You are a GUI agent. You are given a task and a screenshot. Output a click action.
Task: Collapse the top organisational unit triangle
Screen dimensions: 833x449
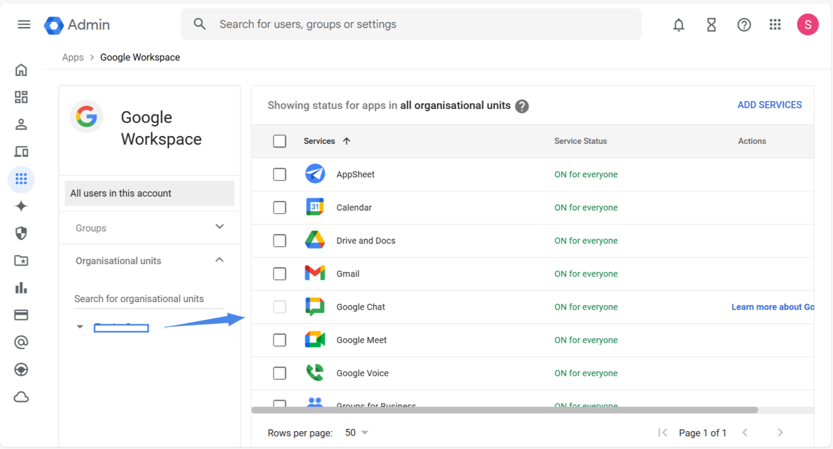coord(80,327)
